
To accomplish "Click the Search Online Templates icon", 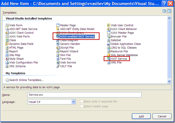I will (7, 80).
